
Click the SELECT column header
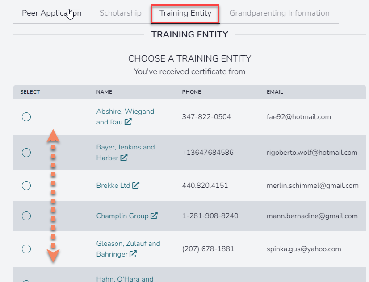tap(30, 92)
